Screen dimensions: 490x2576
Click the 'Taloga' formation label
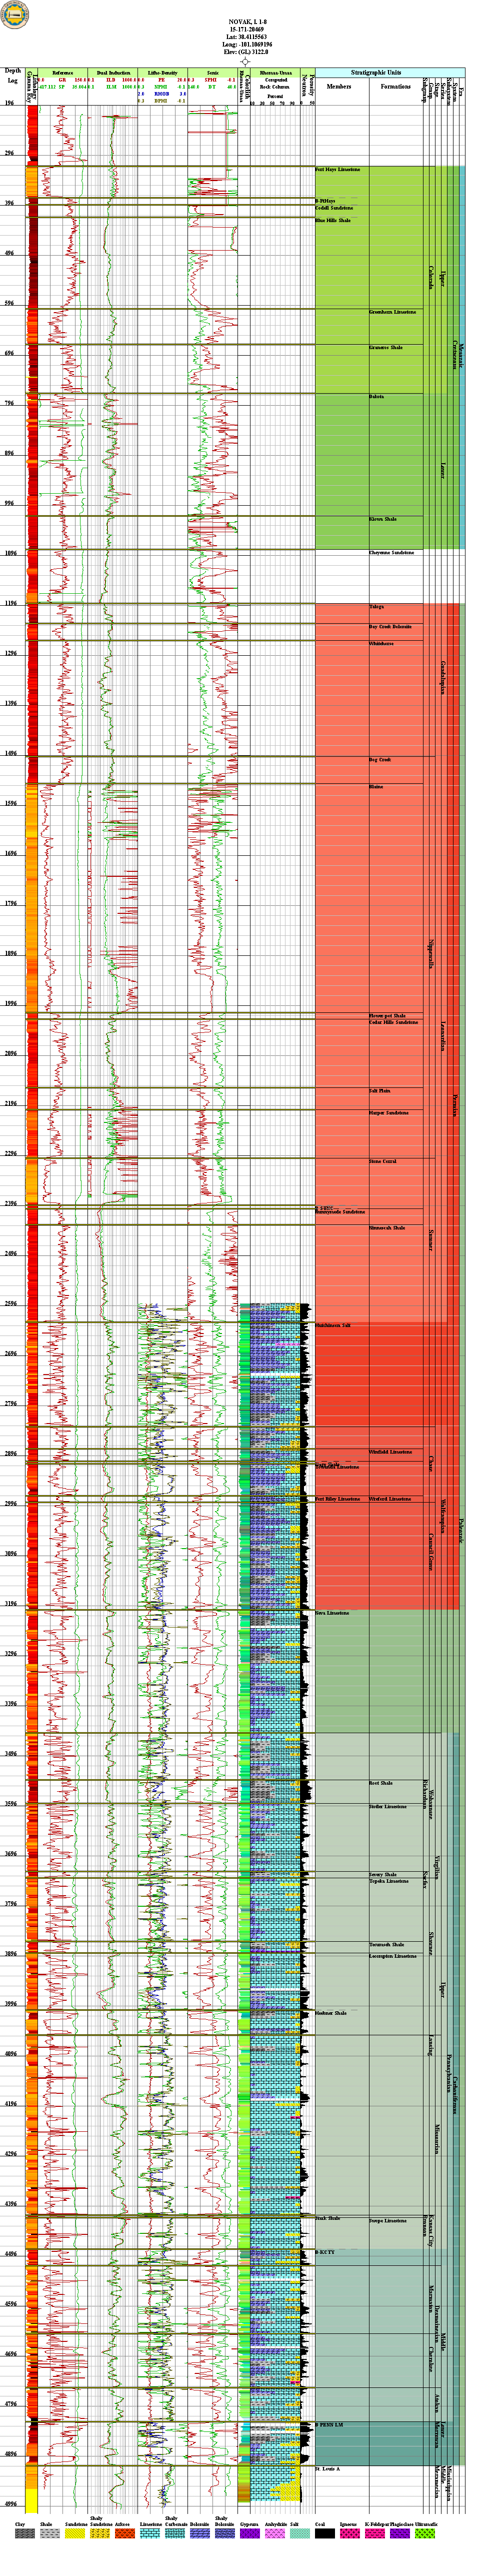tap(376, 607)
